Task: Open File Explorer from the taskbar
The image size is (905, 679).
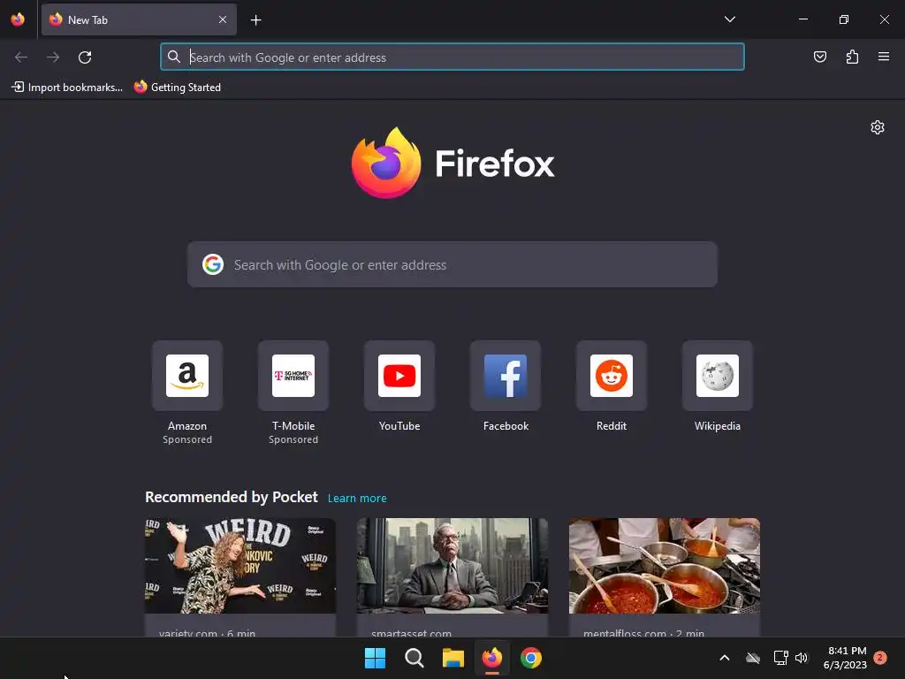Action: [453, 658]
